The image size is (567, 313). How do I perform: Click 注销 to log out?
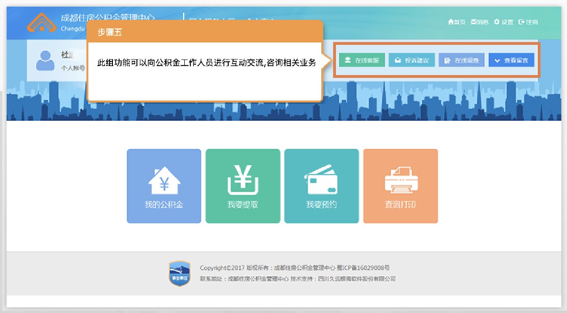528,22
